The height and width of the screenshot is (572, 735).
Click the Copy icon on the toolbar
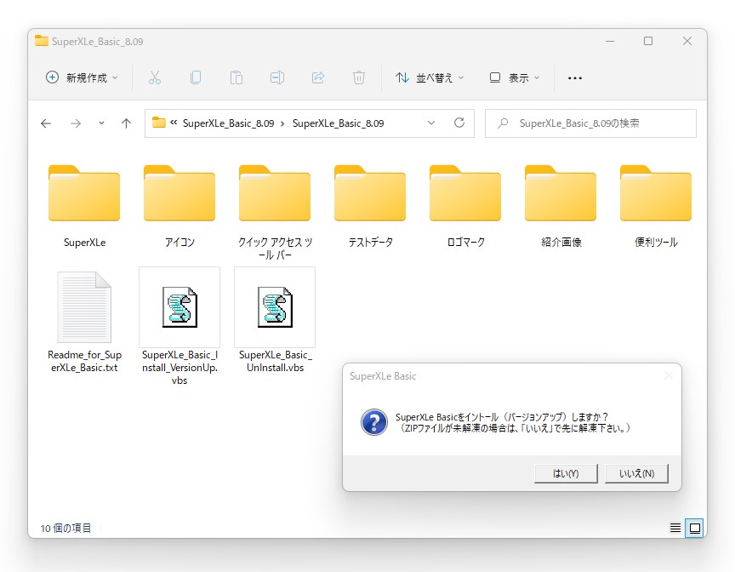point(196,77)
